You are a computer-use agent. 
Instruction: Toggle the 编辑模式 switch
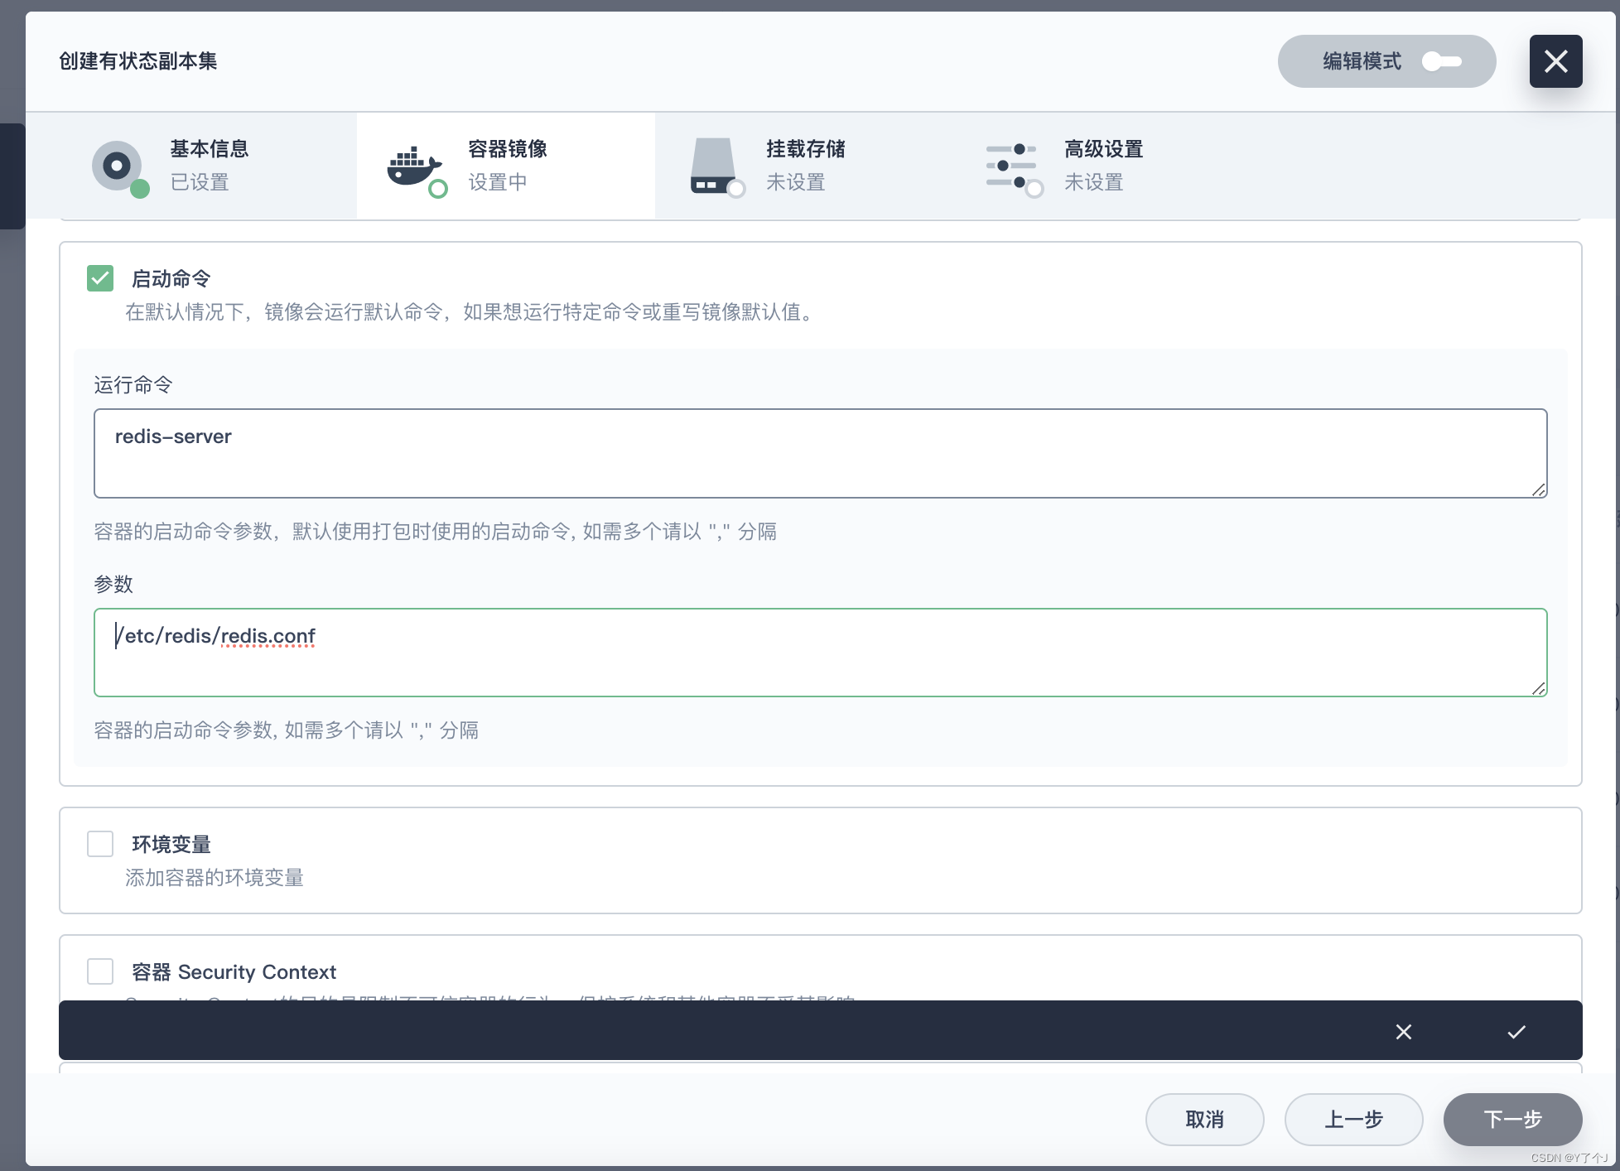point(1441,61)
